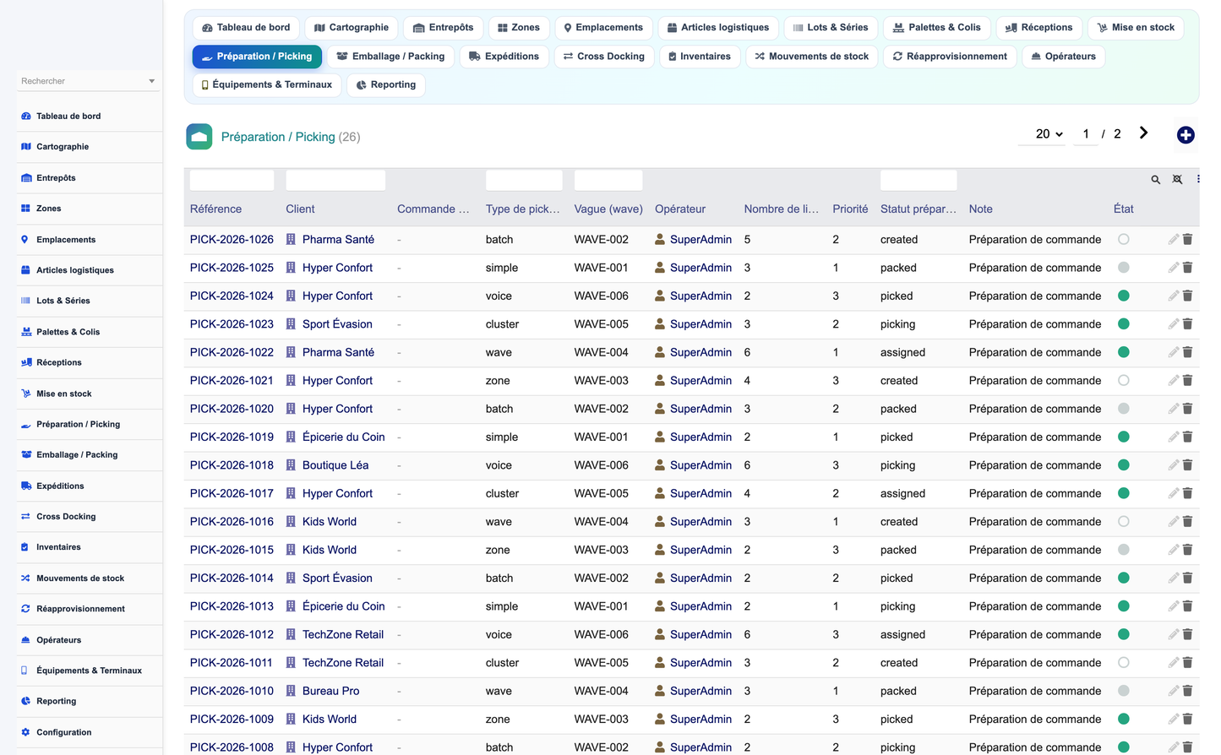Open the vertical dots column options menu
Screen dimensions: 1221x755
(1197, 179)
